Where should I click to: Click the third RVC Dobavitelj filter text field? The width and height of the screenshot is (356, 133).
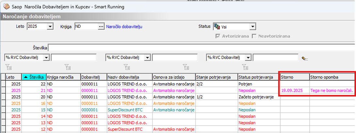click(275, 58)
